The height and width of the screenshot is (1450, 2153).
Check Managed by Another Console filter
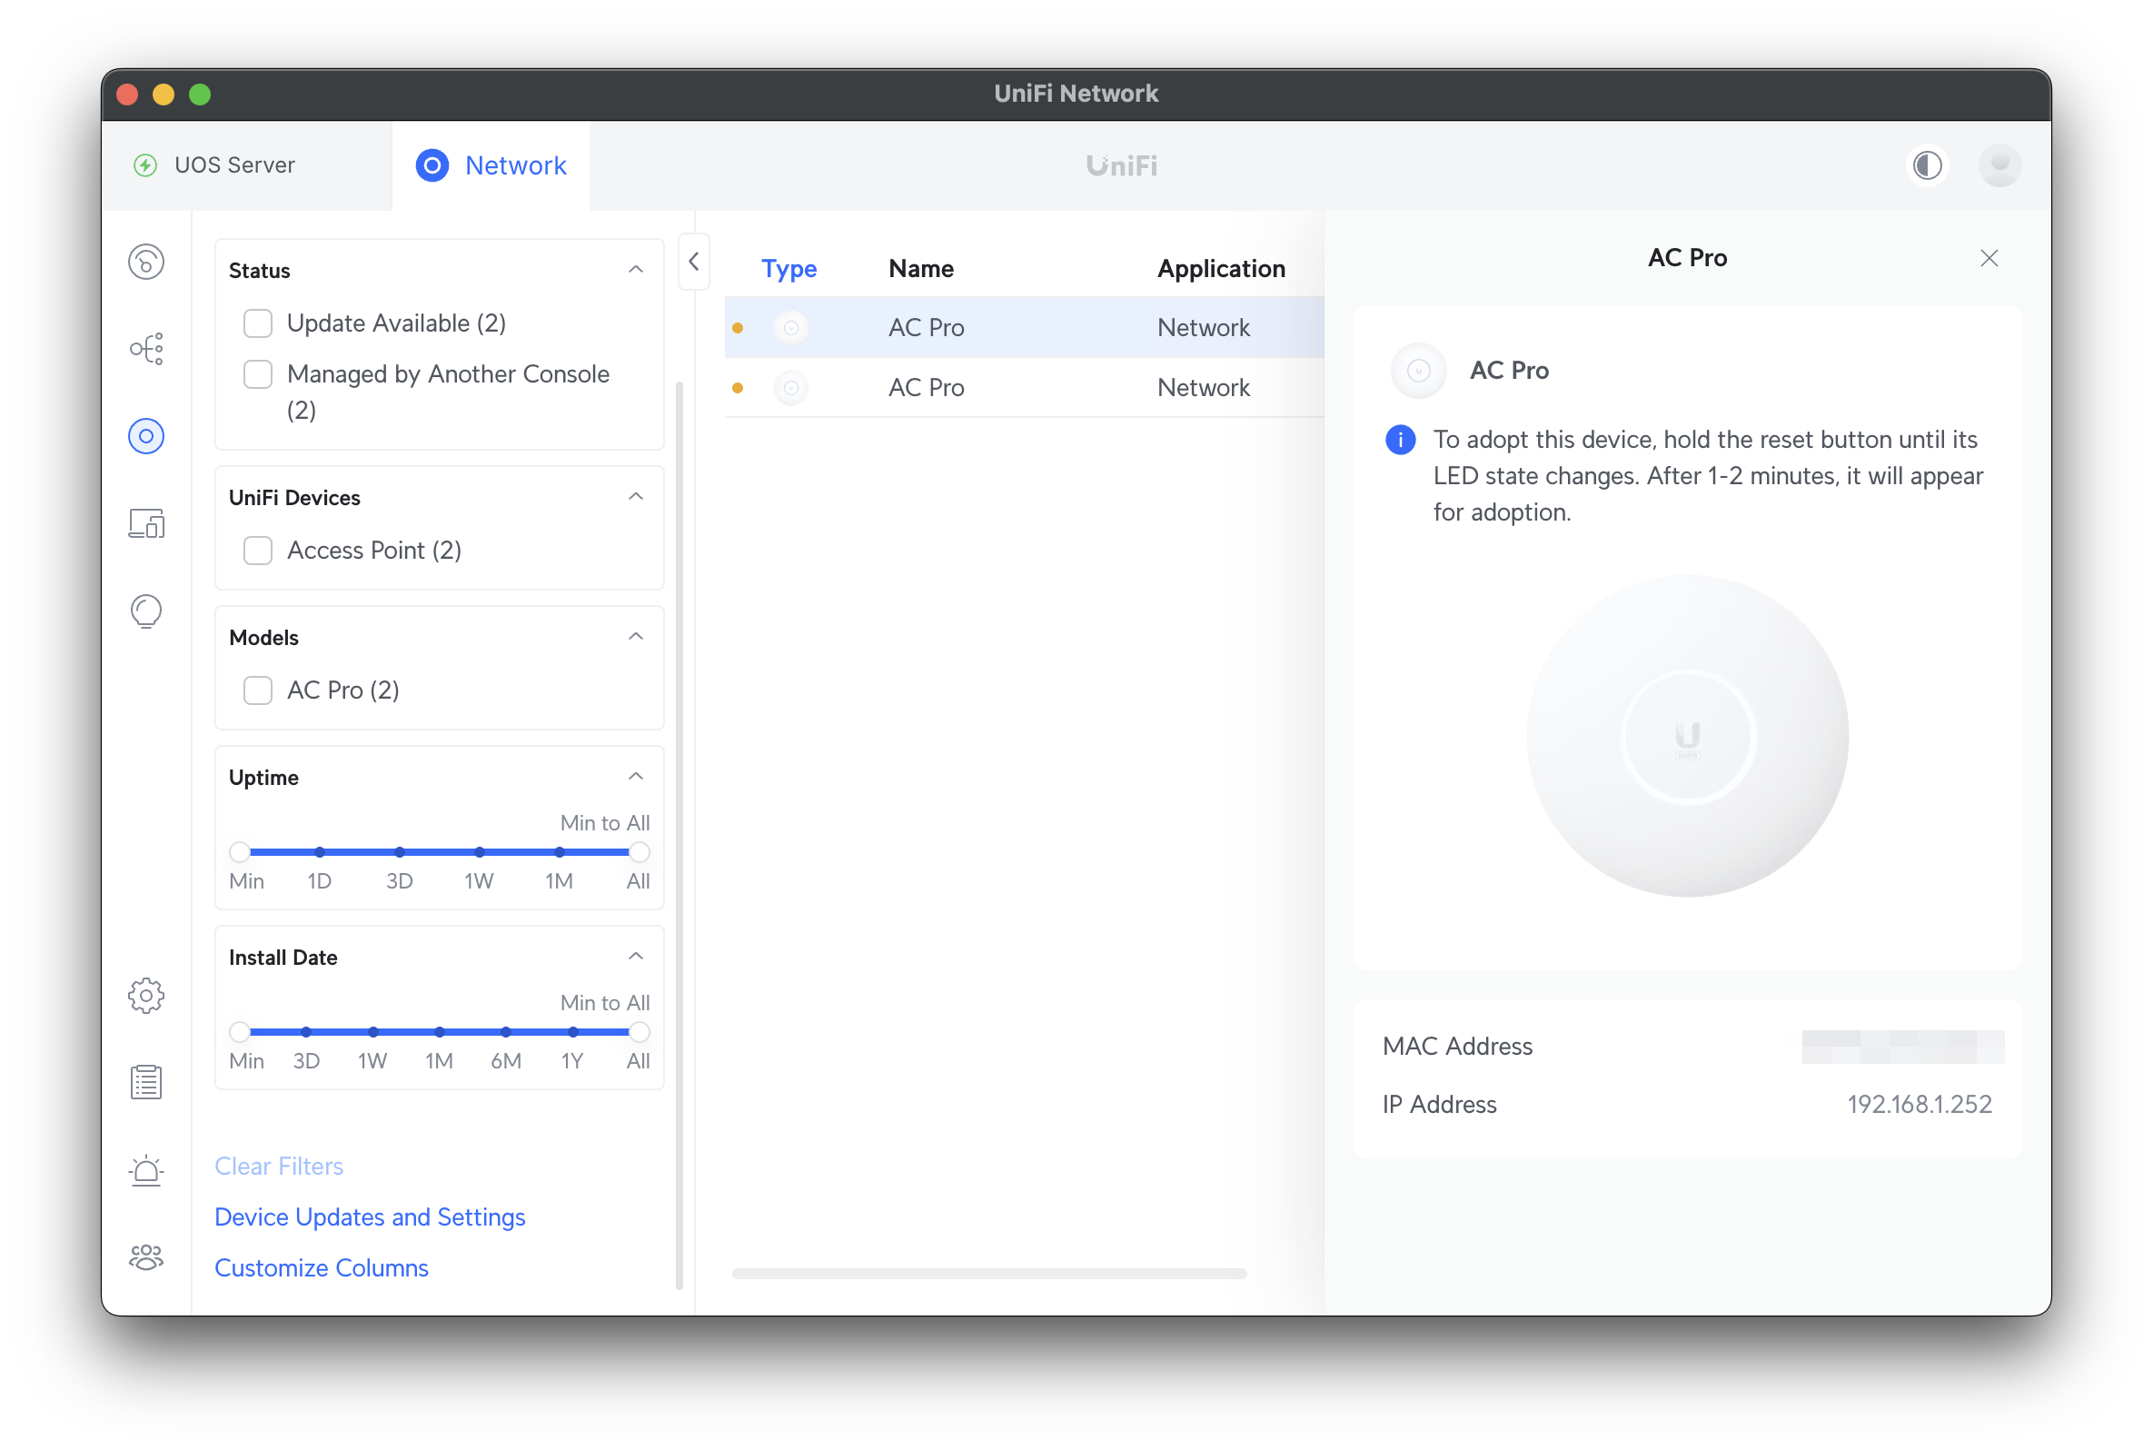point(258,374)
